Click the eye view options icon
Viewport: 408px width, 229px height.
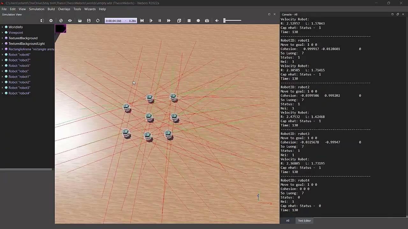point(70,21)
